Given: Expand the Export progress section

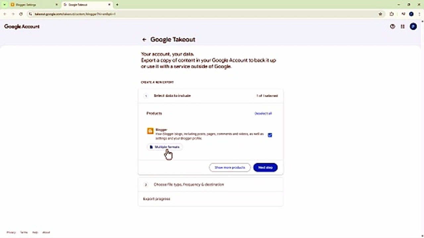Looking at the screenshot, I should [211, 199].
